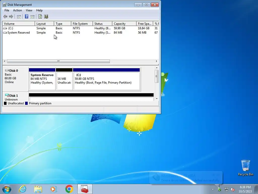Image resolution: width=258 pixels, height=194 pixels.
Task: Select the (C:) volume drive icon in list
Action: pyautogui.click(x=5, y=28)
